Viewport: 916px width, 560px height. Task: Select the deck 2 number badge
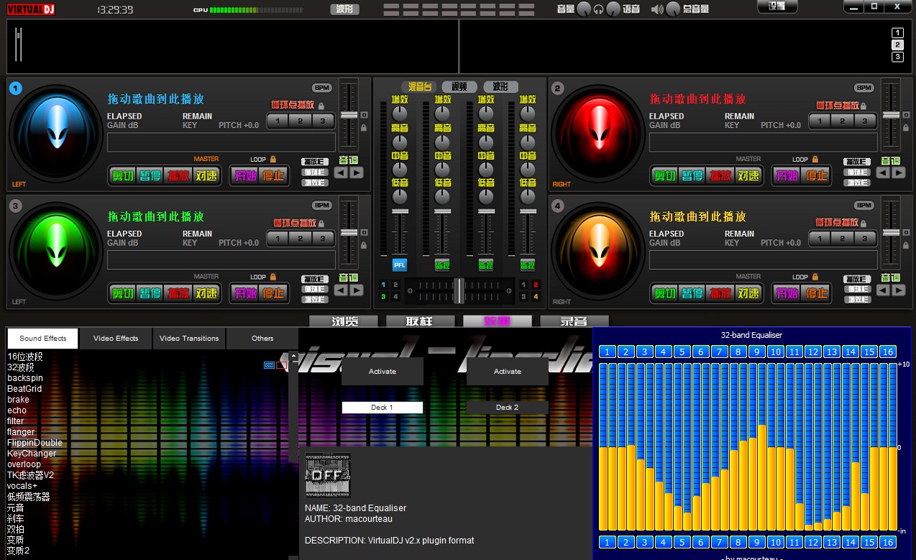pos(558,88)
